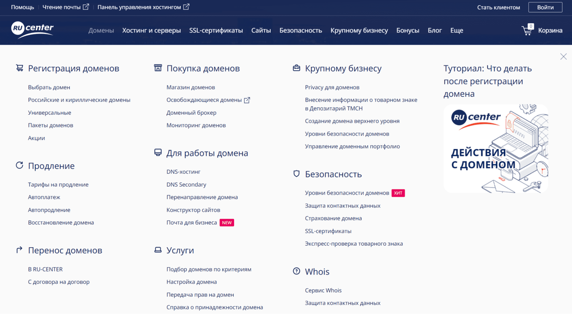The height and width of the screenshot is (314, 572).
Task: Expand the Еще navigation menu
Action: 457,30
